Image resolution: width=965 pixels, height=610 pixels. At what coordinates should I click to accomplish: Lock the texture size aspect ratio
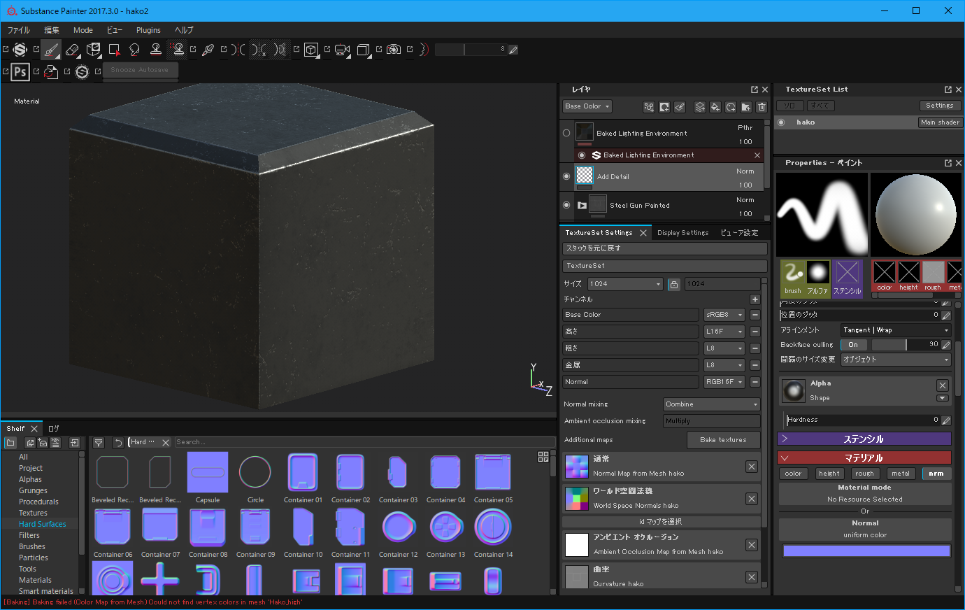point(673,284)
